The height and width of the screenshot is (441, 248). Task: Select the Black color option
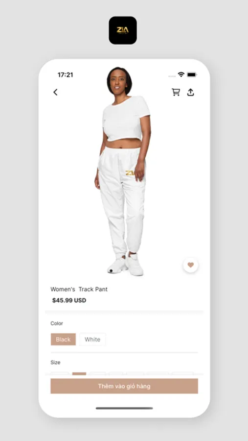(63, 339)
